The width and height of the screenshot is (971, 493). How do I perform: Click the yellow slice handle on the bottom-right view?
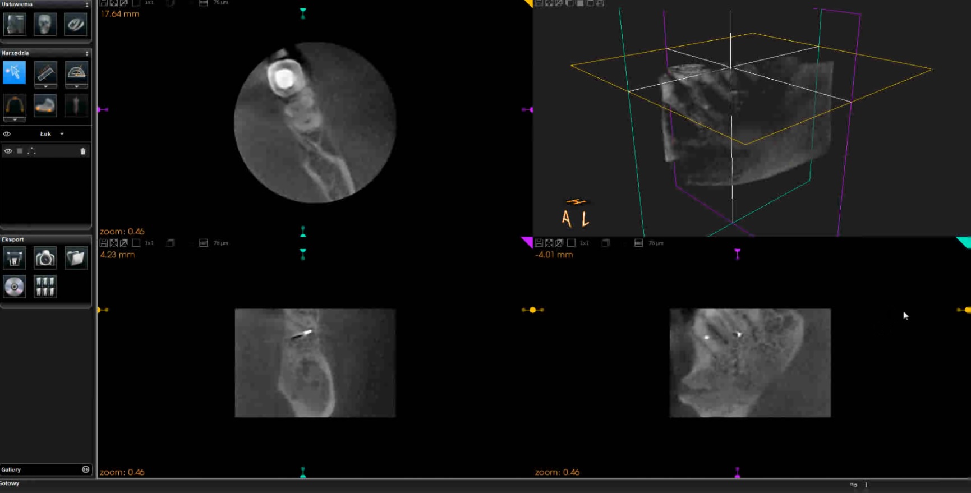coord(532,310)
